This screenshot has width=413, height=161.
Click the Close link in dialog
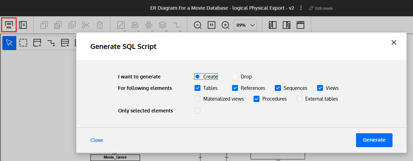coord(97,140)
